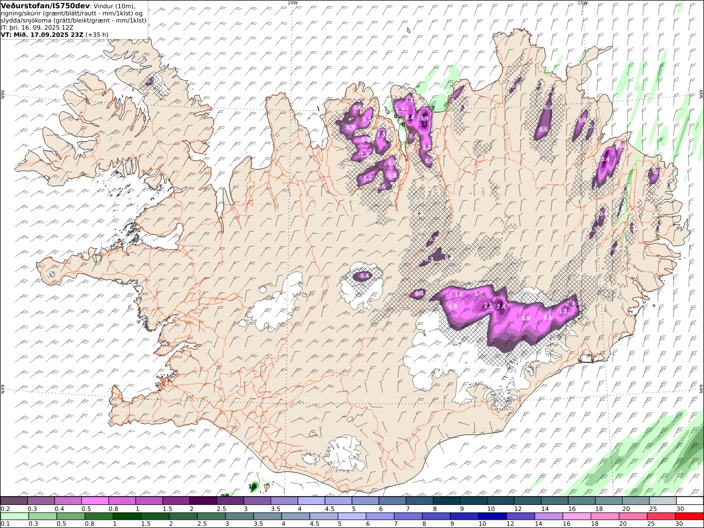704x528 pixels.
Task: Click the bright red 30 rain legend swatch
Action: click(689, 516)
